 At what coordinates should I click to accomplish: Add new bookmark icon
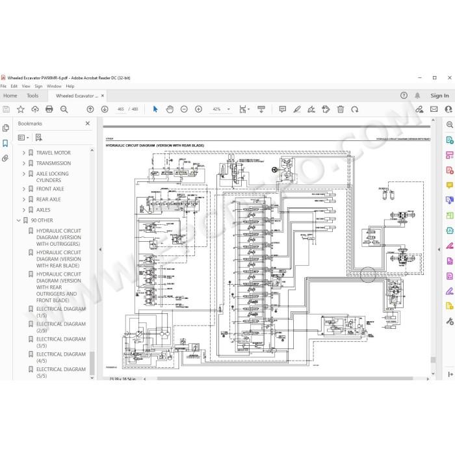click(x=38, y=138)
